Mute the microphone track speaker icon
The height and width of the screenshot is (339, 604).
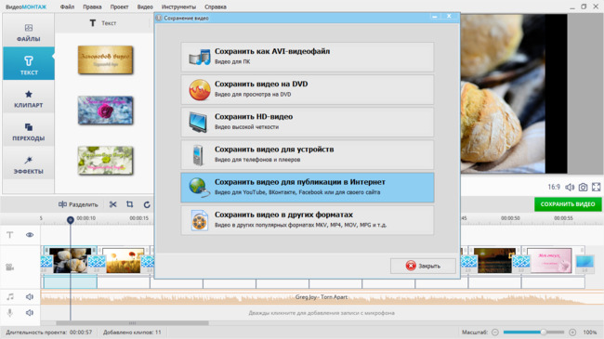click(x=30, y=313)
